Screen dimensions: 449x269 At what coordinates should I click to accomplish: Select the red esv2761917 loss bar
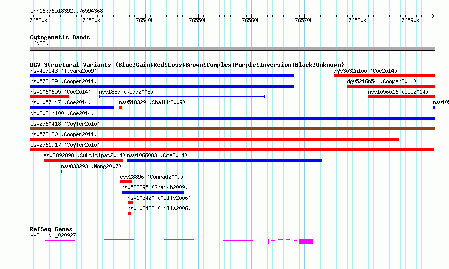point(232,150)
